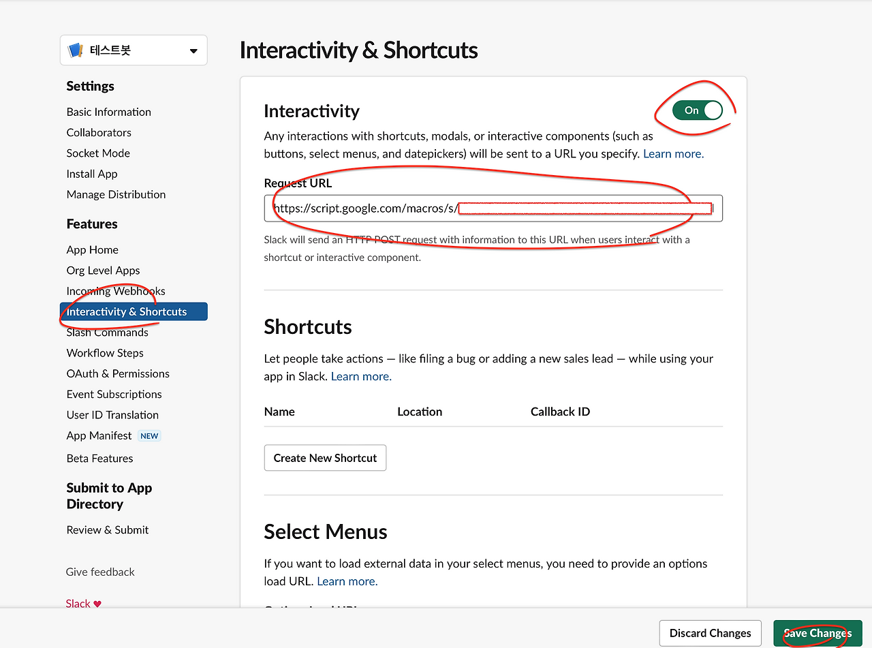This screenshot has width=872, height=648.
Task: Click Discard Changes button
Action: [711, 633]
